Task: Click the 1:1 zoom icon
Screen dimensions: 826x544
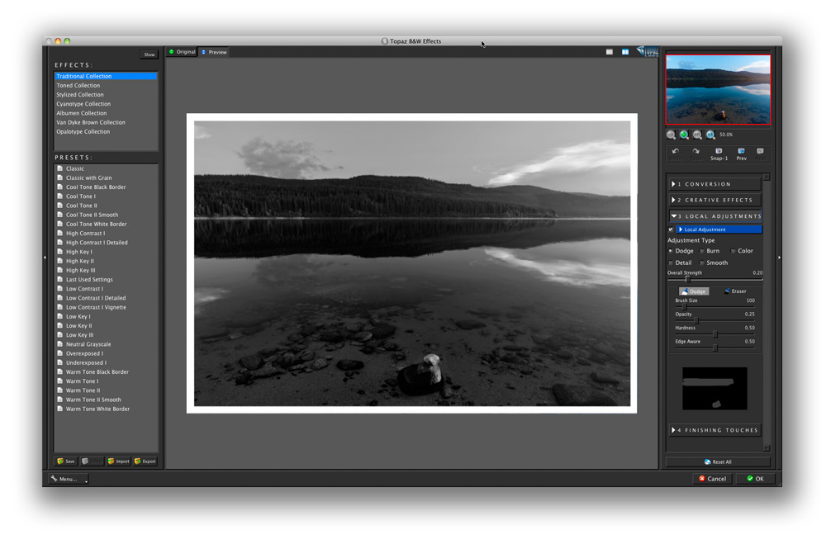Action: pyautogui.click(x=710, y=135)
